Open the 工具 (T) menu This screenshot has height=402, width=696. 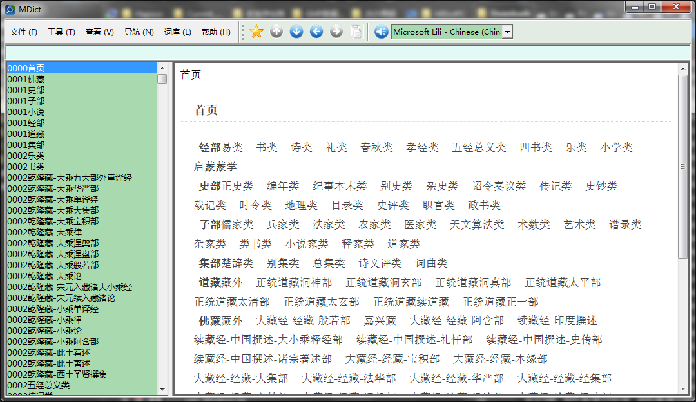tap(61, 32)
